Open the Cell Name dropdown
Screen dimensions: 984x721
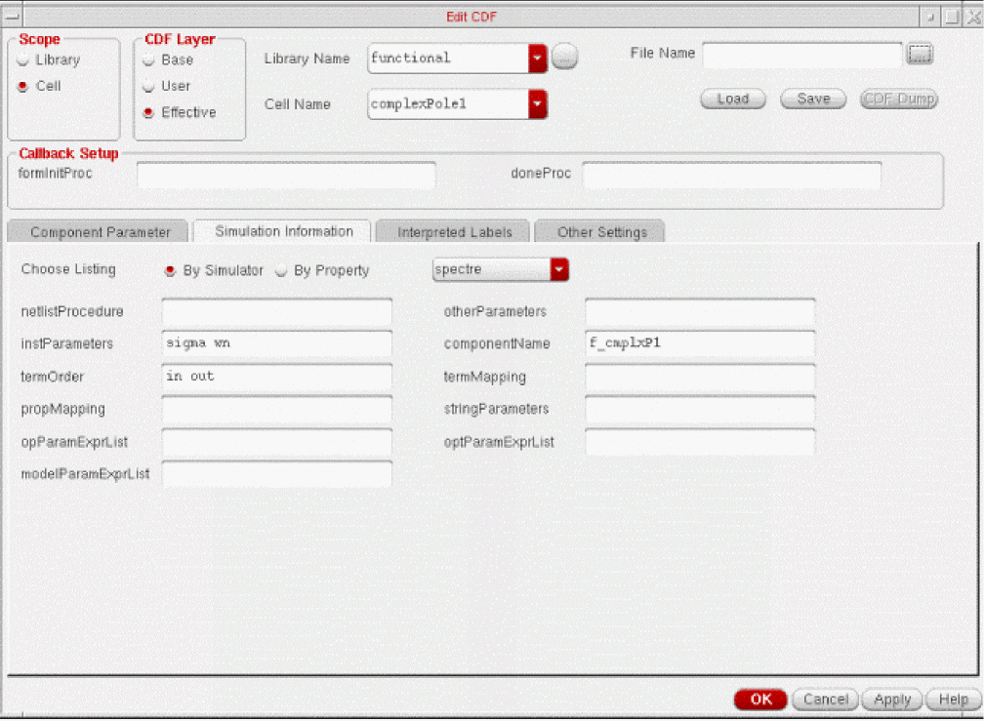pos(537,104)
